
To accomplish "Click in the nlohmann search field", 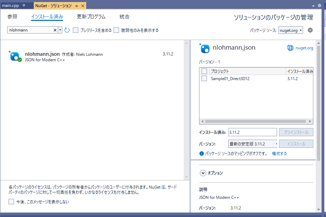I will point(30,30).
